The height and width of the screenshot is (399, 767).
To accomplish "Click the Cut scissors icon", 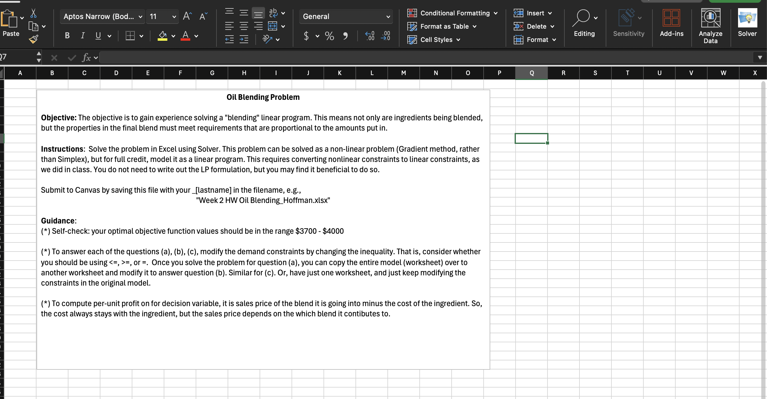I will pos(34,13).
